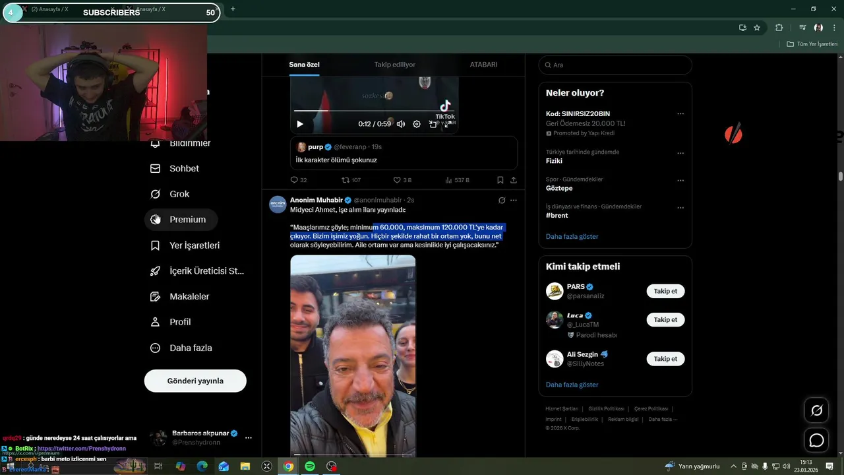This screenshot has width=844, height=475.
Task: Open account menu dots beside Barbaros akpunar
Action: [249, 437]
